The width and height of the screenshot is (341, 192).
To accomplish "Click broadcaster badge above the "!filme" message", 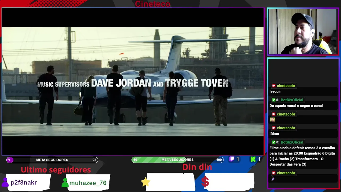I will tap(274, 128).
